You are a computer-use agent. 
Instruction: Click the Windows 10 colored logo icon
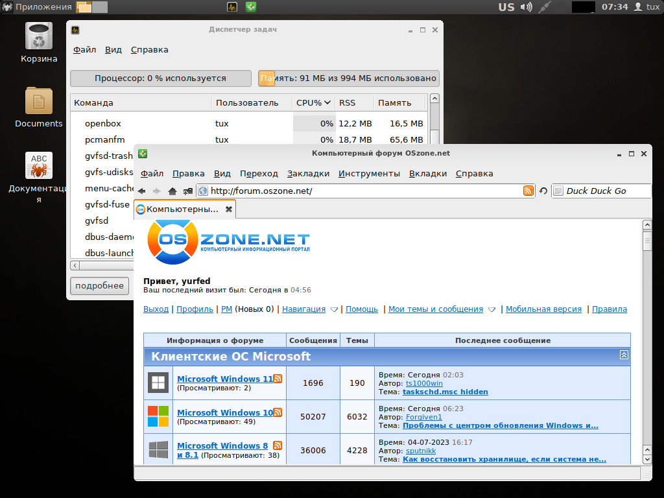158,416
